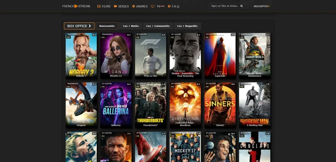This screenshot has height=162, width=336.
Task: Click the HD badge on Conclave poster
Action: 242,136
